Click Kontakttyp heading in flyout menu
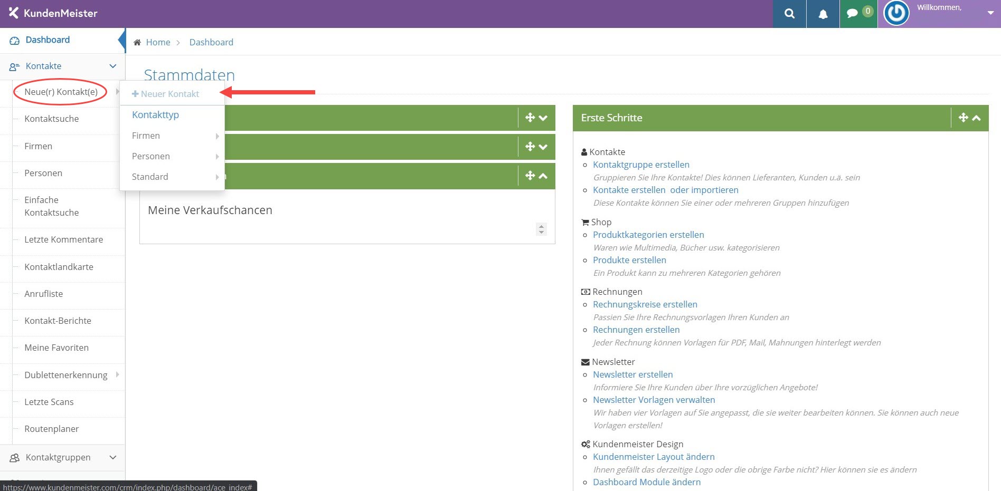This screenshot has height=491, width=1001. [155, 115]
